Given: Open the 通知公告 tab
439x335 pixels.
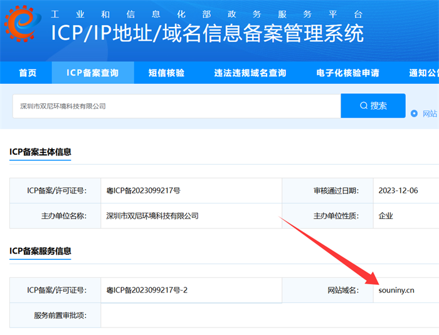Looking at the screenshot, I should (424, 73).
